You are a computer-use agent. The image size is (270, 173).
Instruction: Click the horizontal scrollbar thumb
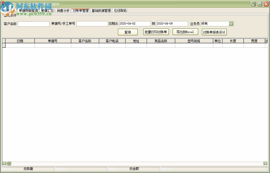click(9, 163)
